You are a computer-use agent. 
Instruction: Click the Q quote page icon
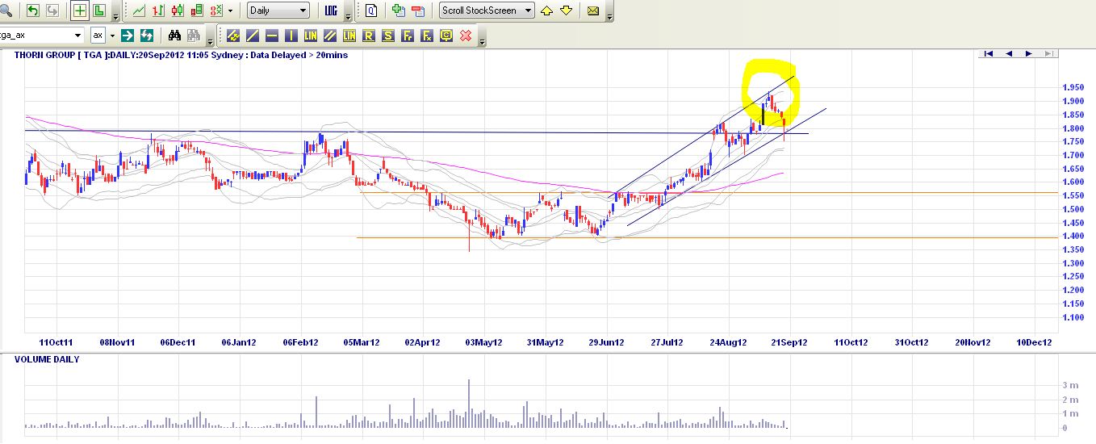click(371, 10)
